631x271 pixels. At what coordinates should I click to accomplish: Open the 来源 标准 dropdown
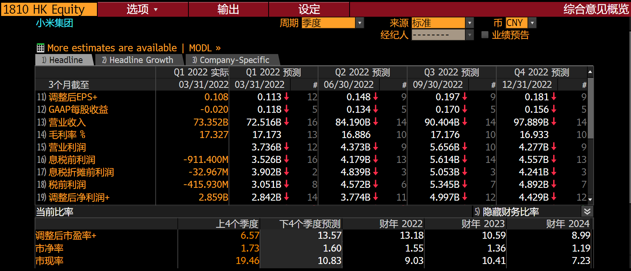[x=470, y=23]
